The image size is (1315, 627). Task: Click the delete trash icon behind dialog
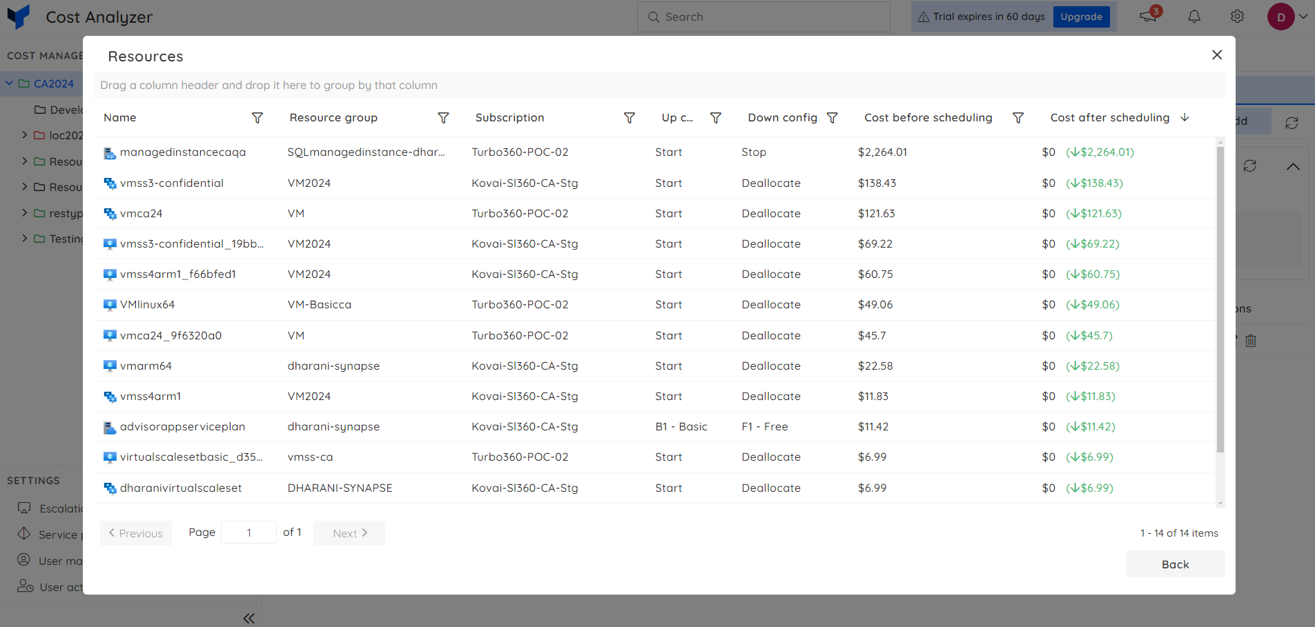pos(1251,341)
